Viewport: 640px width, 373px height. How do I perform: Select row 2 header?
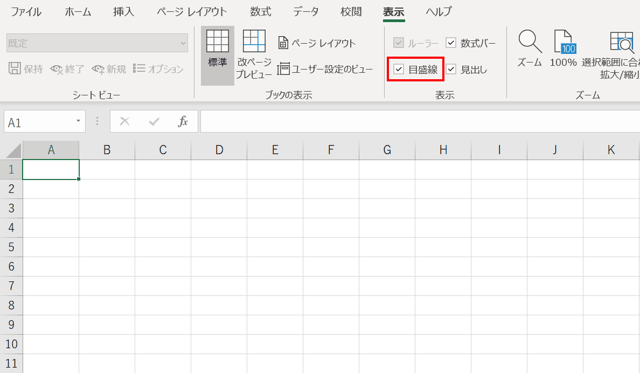pos(11,189)
